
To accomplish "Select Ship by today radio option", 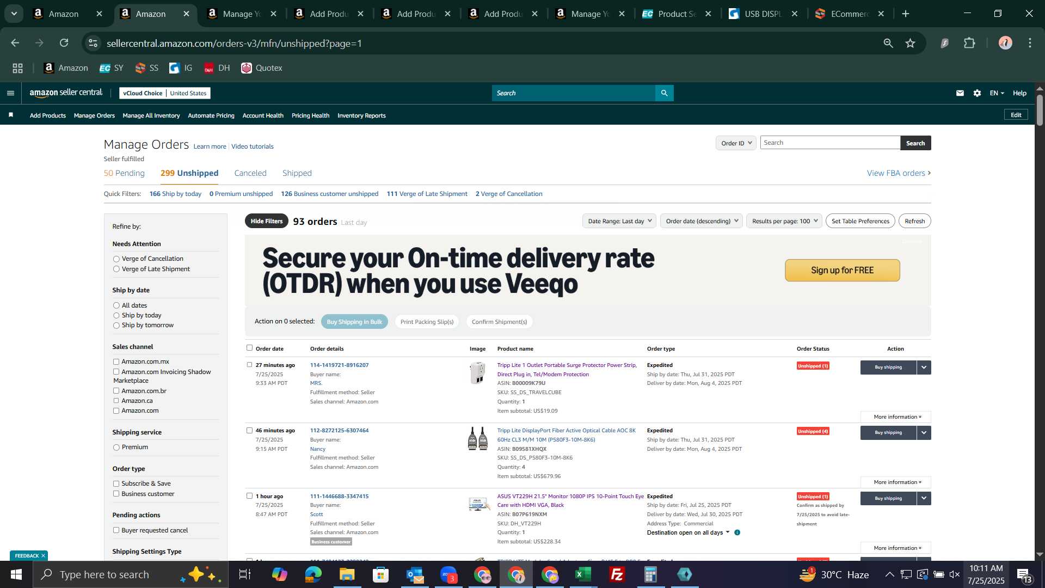I will [x=116, y=316].
